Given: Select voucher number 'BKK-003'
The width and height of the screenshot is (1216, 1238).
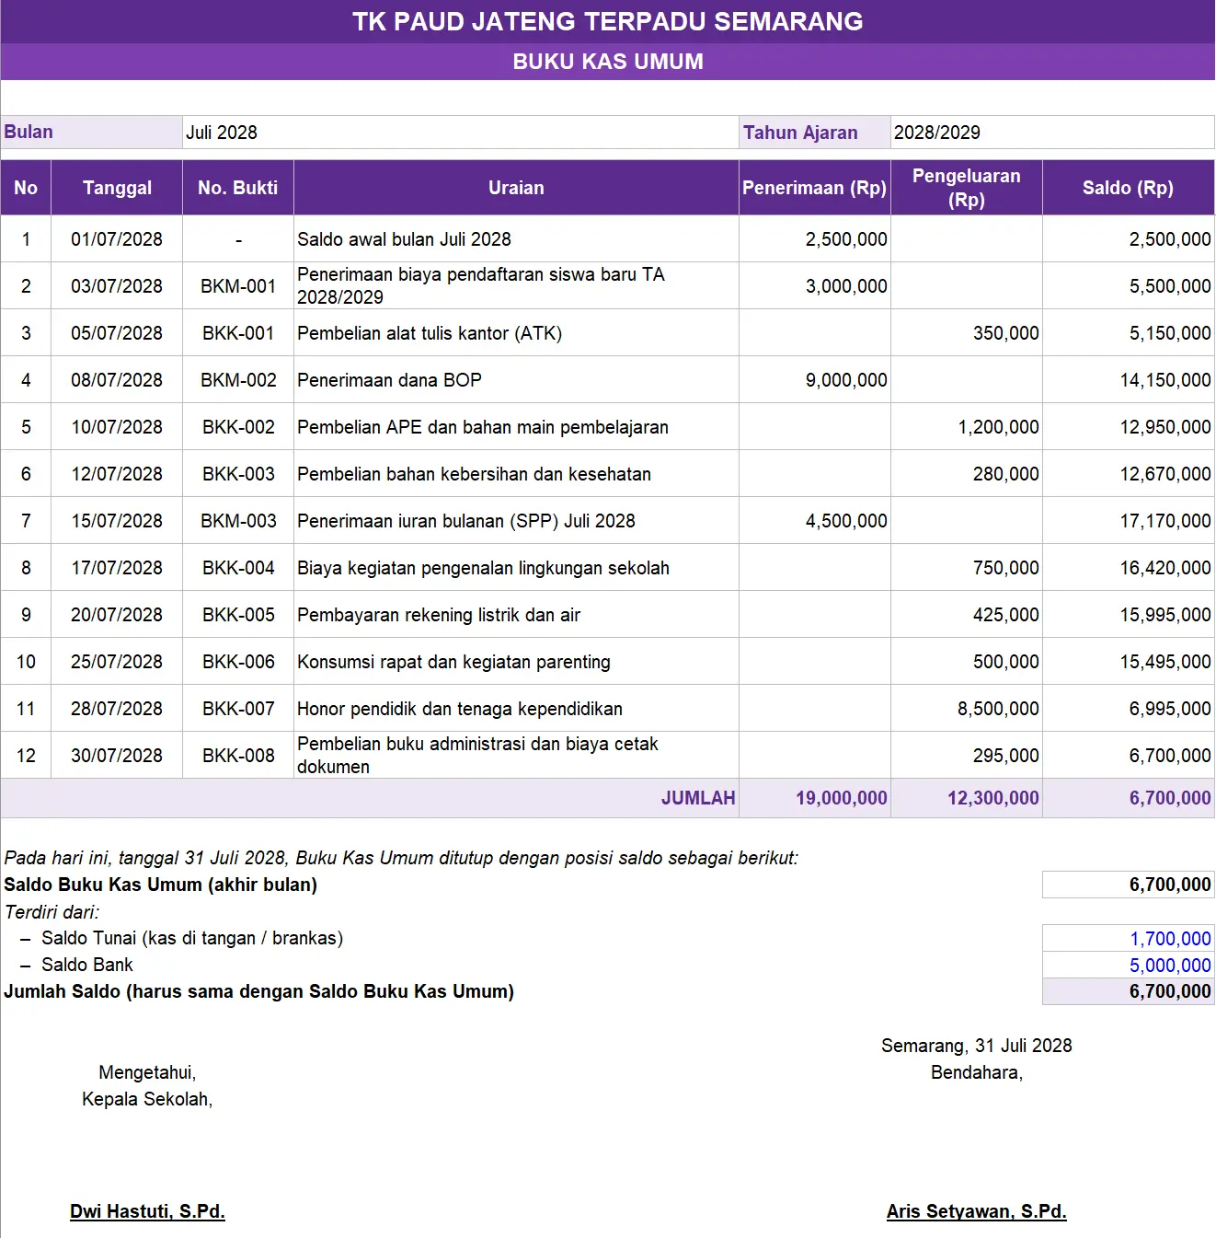Looking at the screenshot, I should (x=238, y=474).
